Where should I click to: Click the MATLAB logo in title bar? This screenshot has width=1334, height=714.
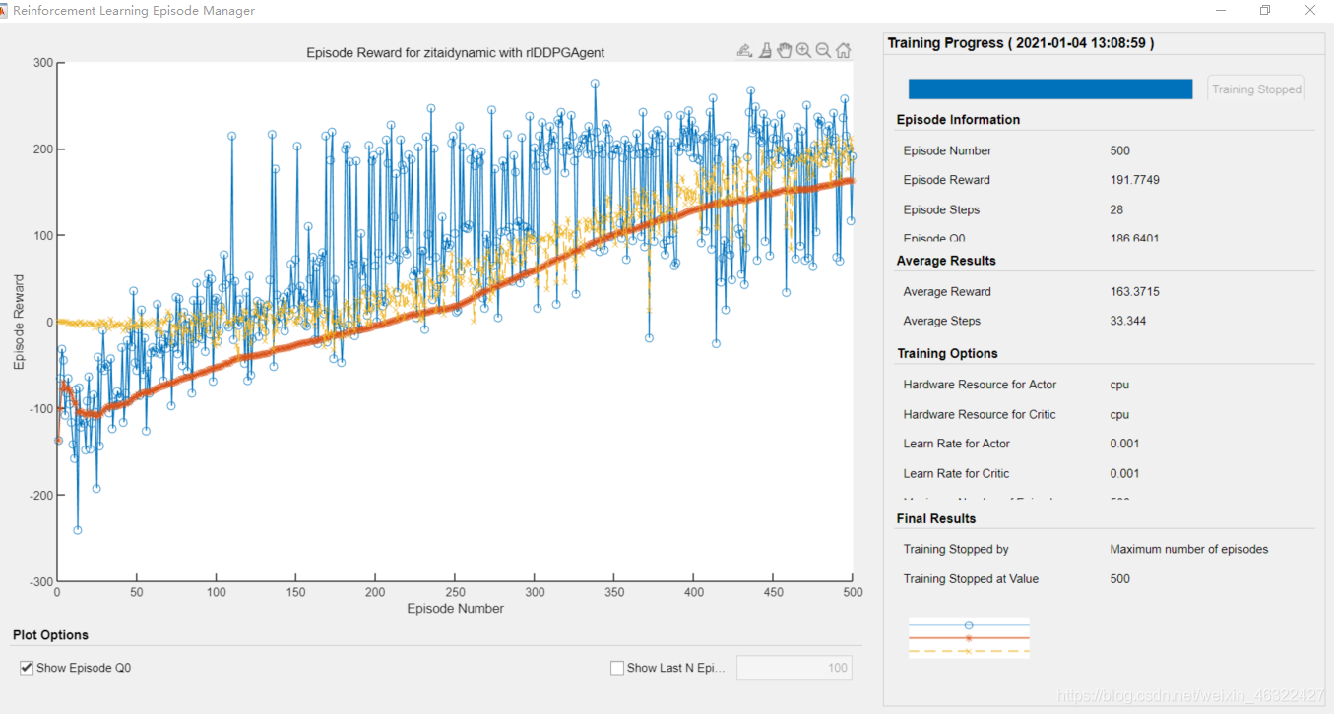click(x=3, y=11)
